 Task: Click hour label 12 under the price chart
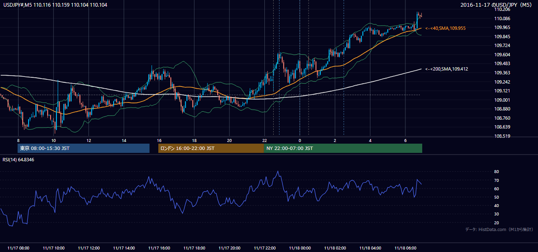(89, 140)
